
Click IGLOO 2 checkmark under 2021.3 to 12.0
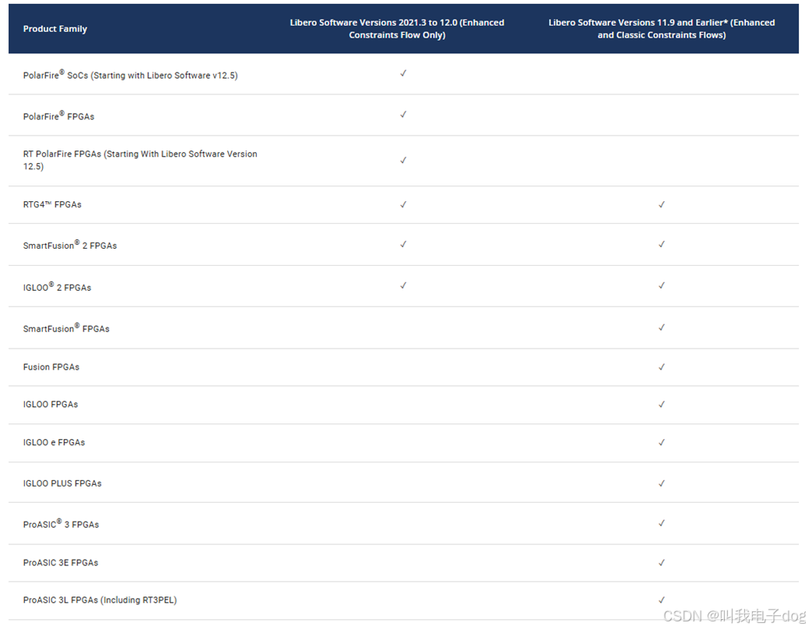click(x=403, y=285)
